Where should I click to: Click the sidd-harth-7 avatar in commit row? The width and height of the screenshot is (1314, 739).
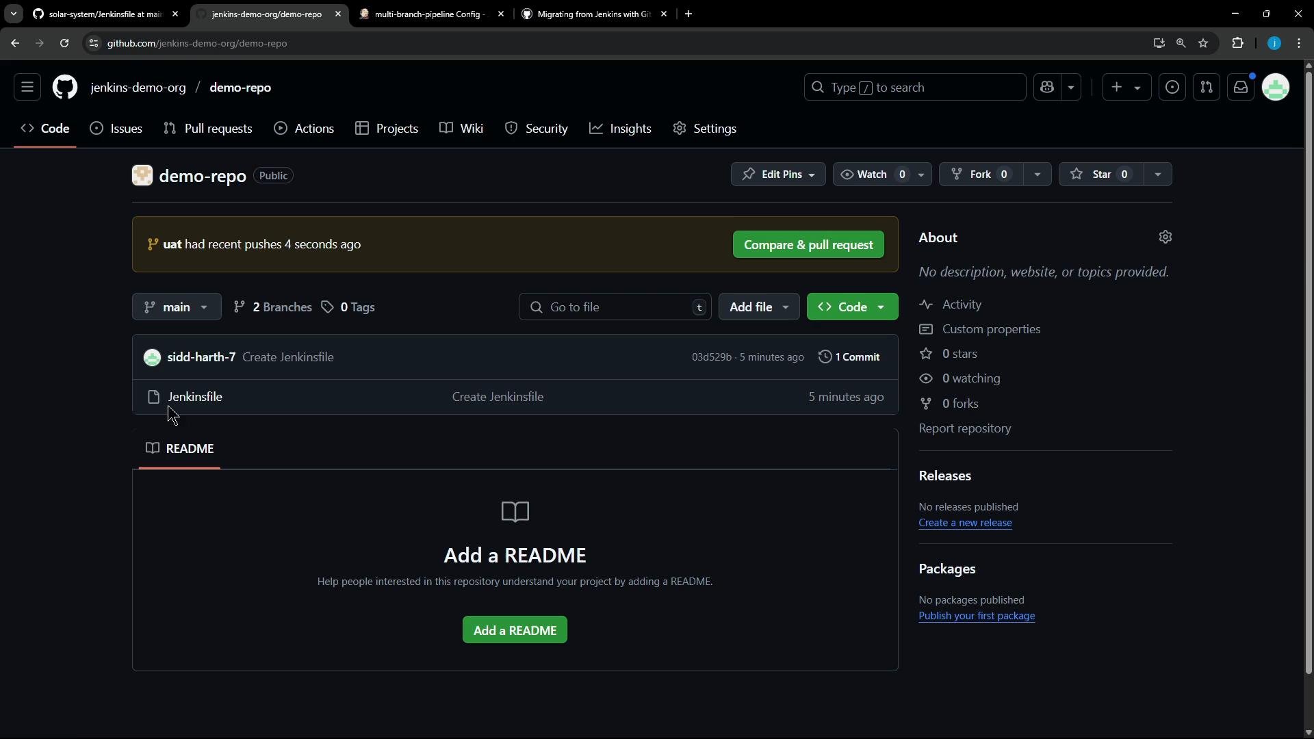point(152,357)
